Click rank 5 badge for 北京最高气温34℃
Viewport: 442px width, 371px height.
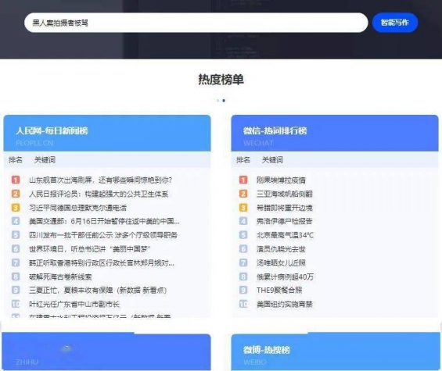(243, 235)
